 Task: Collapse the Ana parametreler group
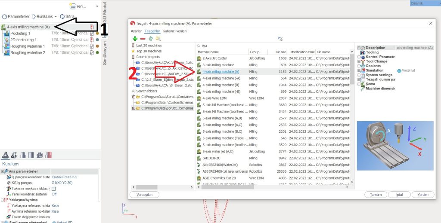(x=3, y=171)
